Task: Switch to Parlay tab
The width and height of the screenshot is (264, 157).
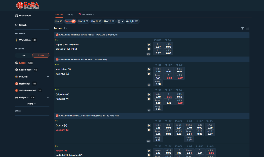Action: coord(70,14)
